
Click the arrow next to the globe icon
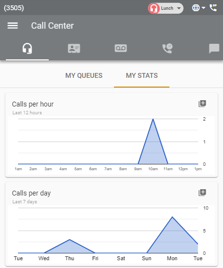coord(204,8)
